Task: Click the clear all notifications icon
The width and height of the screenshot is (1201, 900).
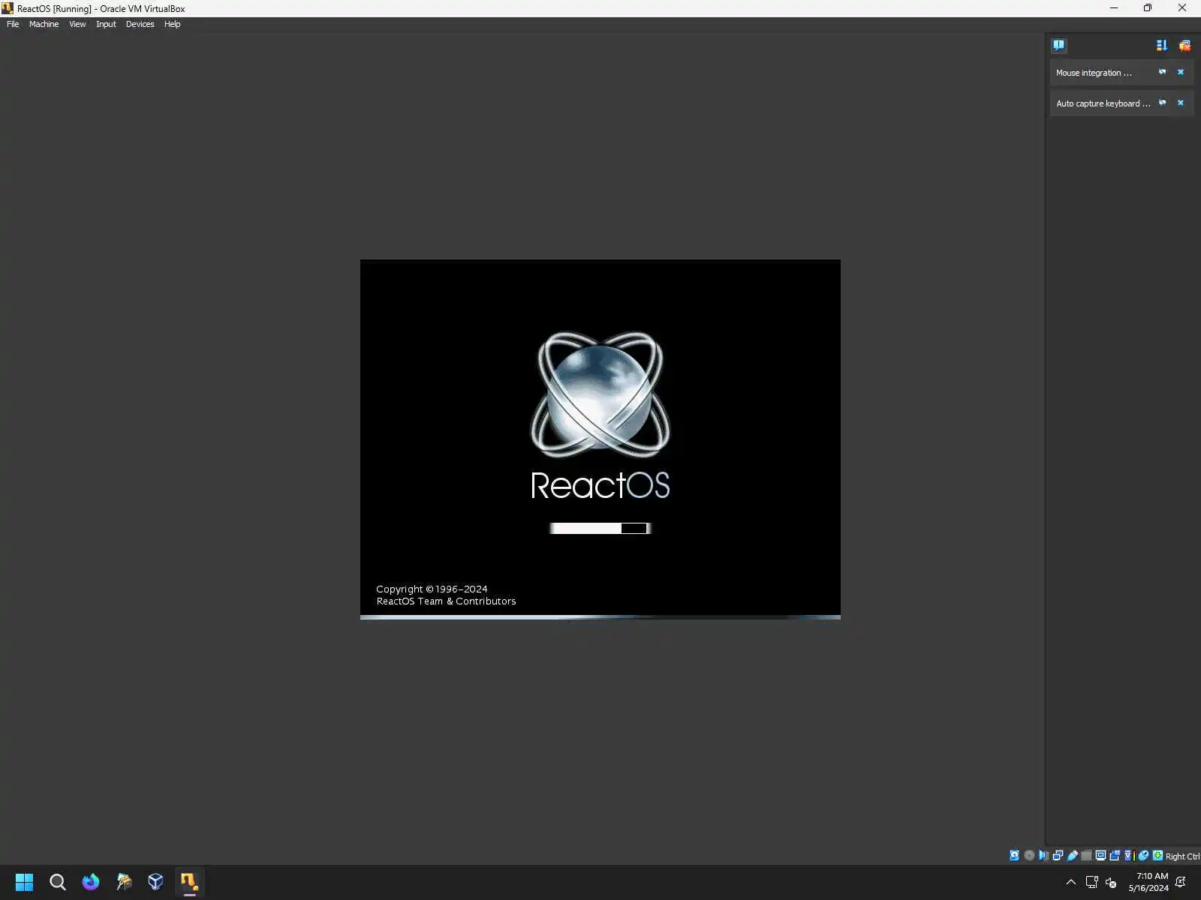Action: point(1184,45)
